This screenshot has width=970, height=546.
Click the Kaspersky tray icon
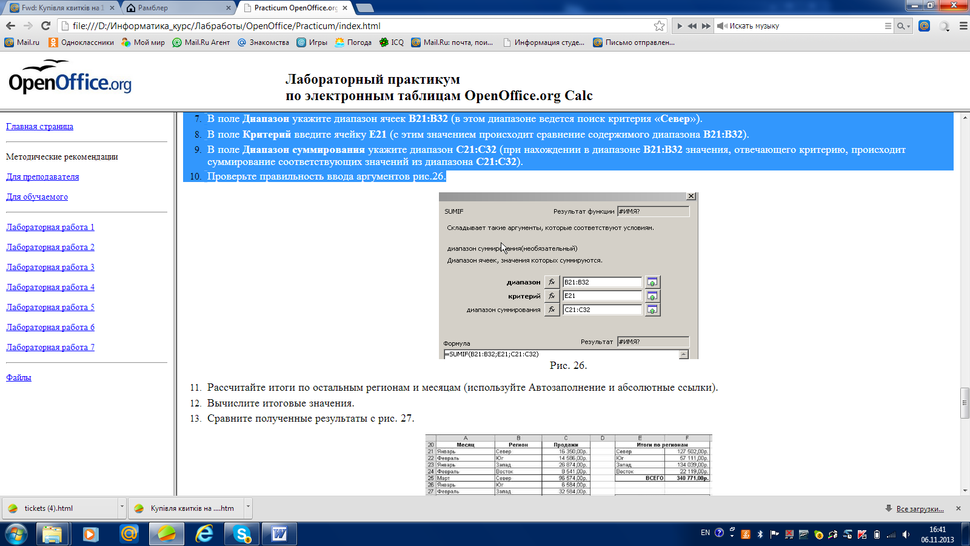pos(862,534)
